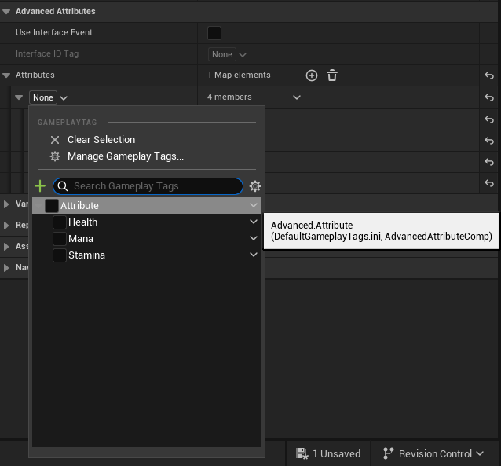The width and height of the screenshot is (501, 466).
Task: Select the Health tag label
Action: point(82,222)
